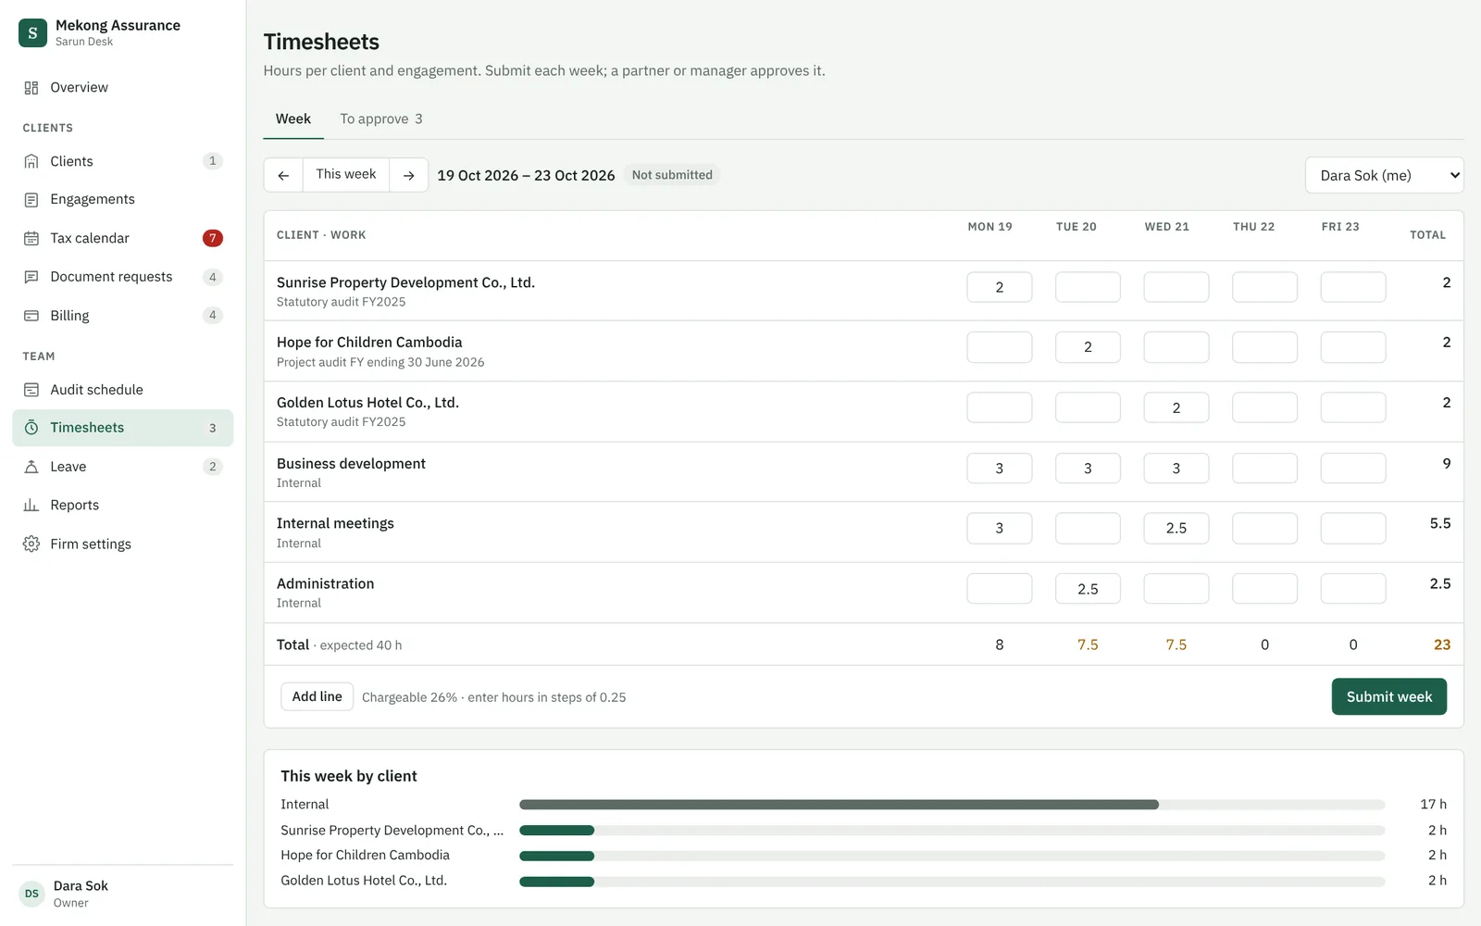The image size is (1481, 926).
Task: Click the Document requests message icon
Action: click(x=31, y=277)
